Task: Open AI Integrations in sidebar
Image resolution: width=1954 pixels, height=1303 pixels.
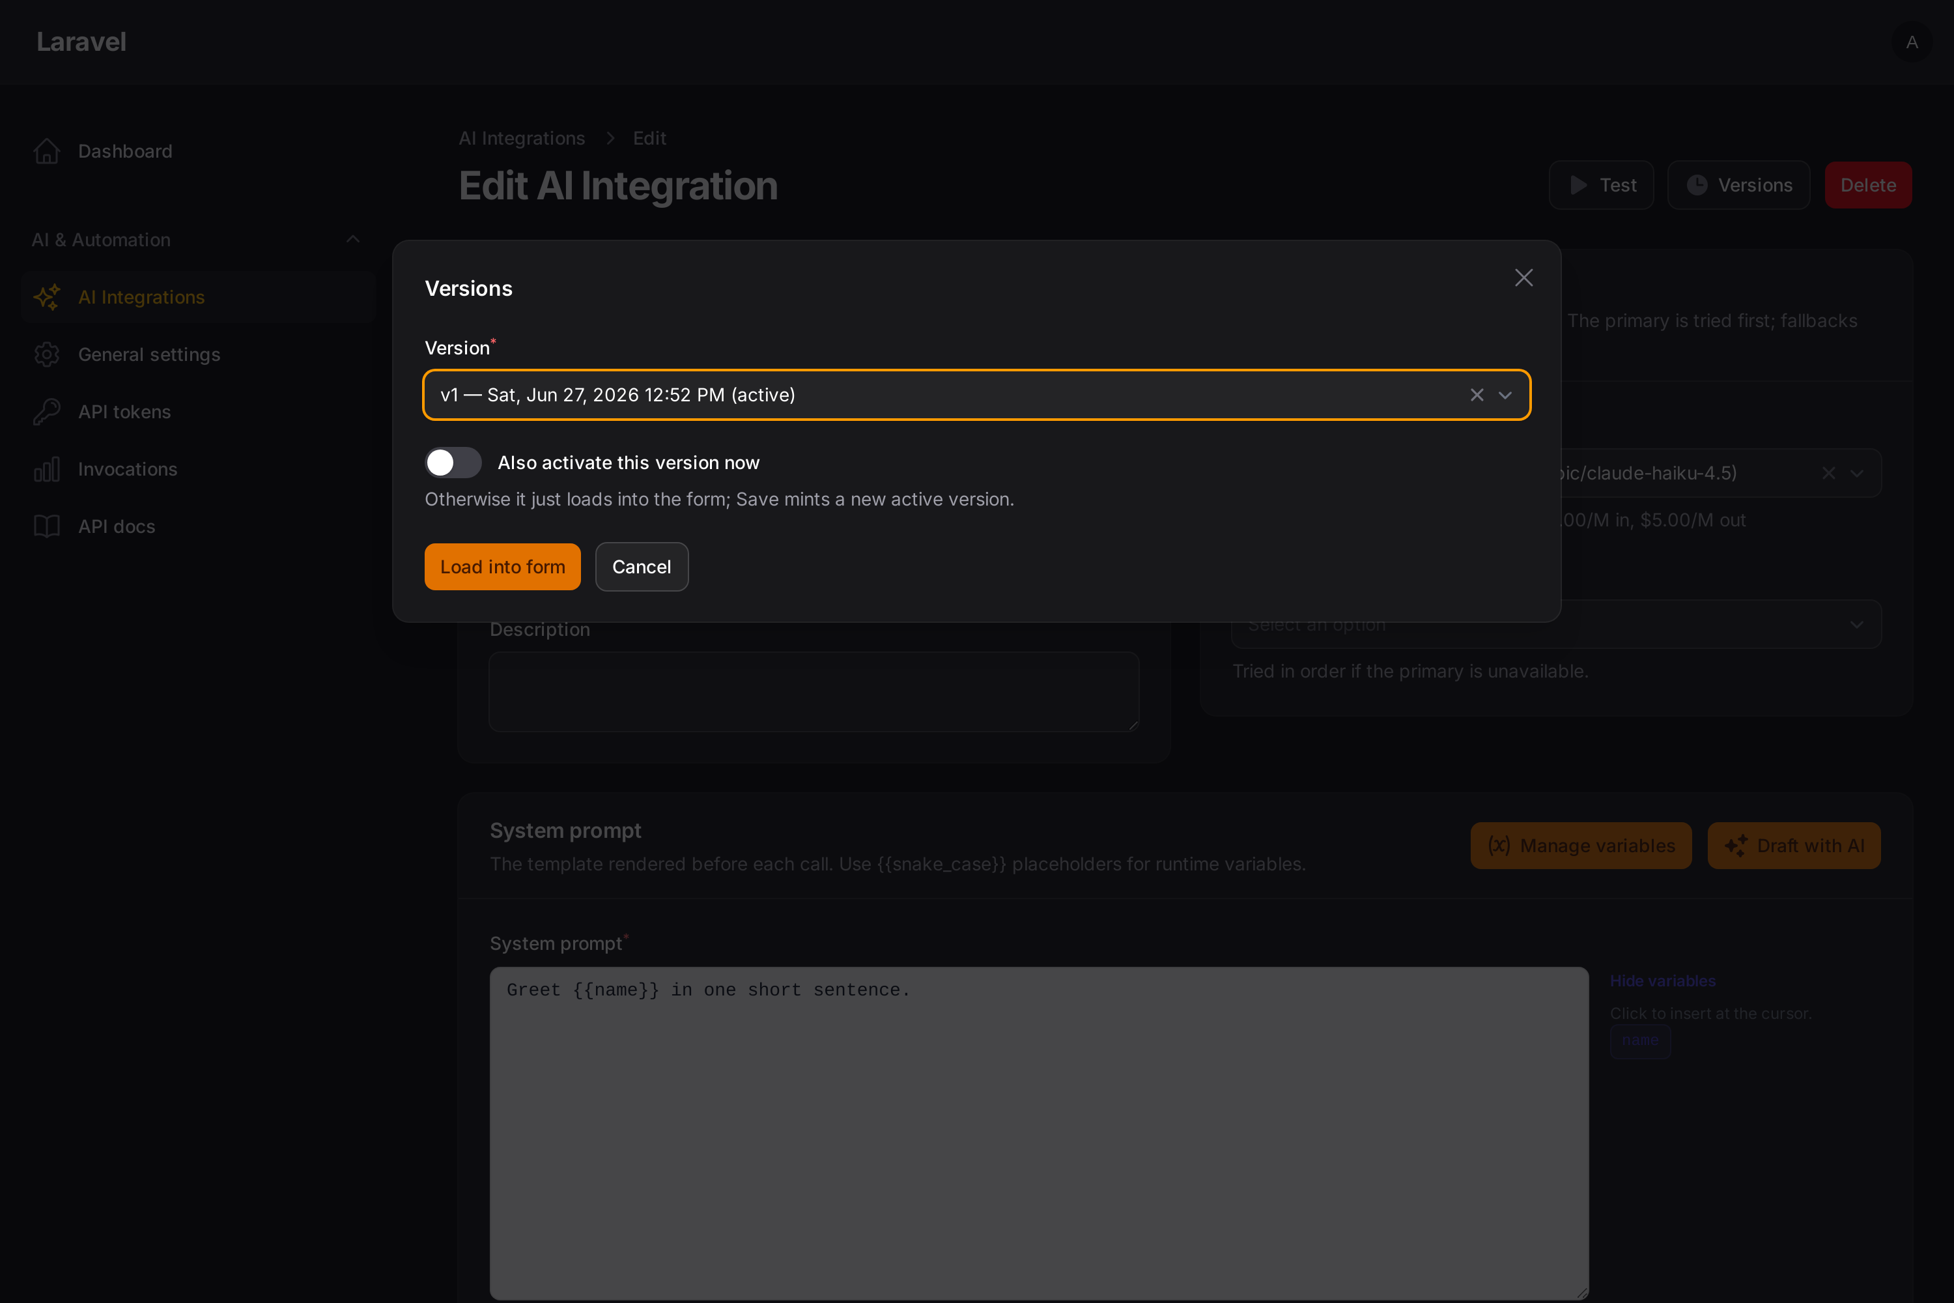Action: pos(199,296)
